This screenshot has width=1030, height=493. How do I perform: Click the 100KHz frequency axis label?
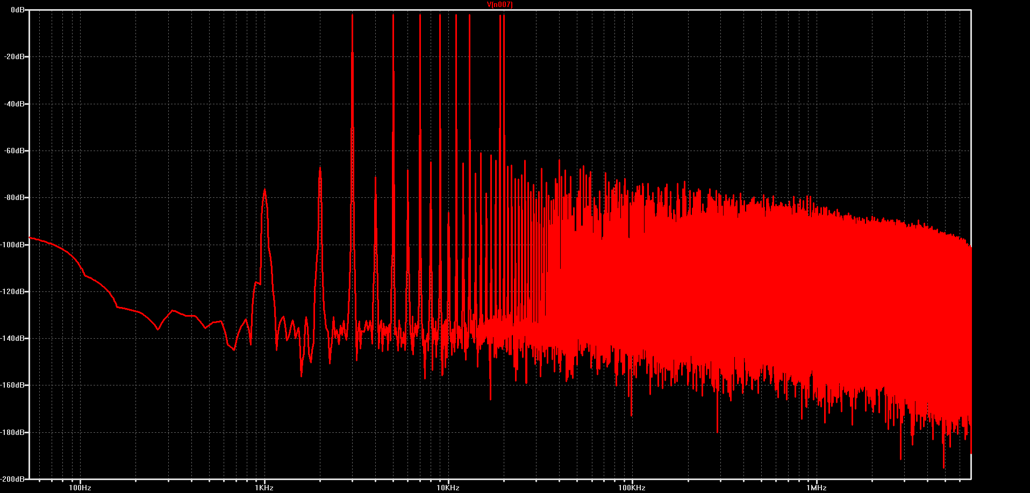pos(632,488)
